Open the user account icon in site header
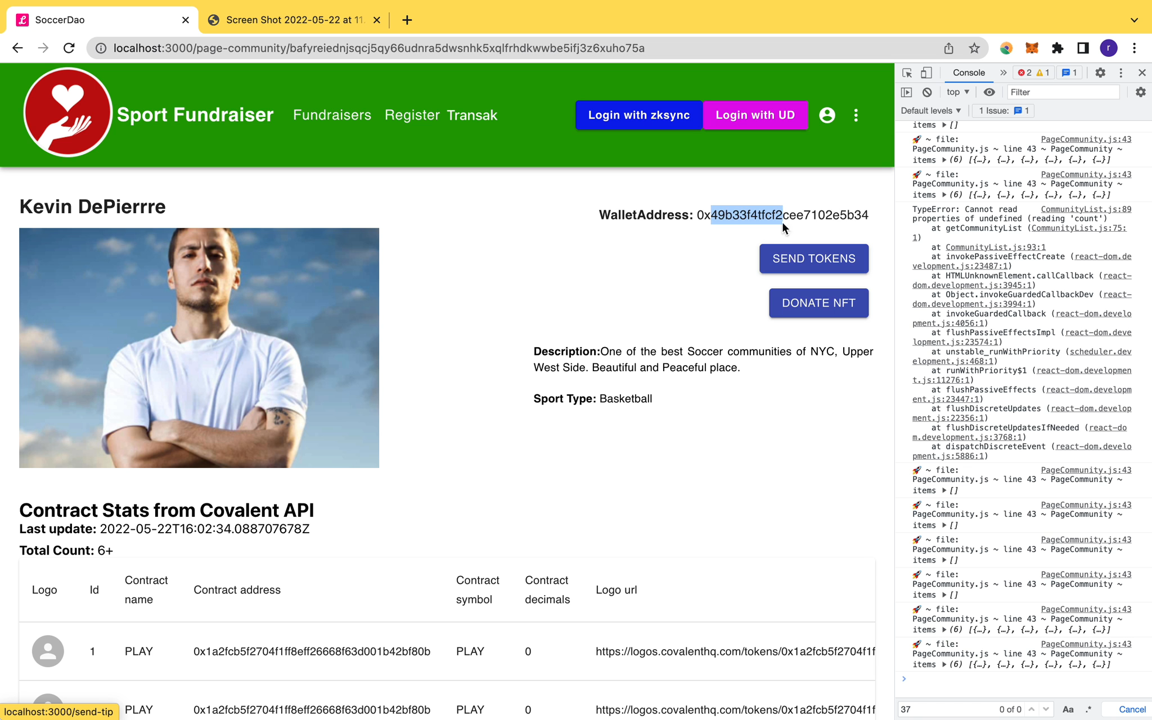 tap(827, 115)
